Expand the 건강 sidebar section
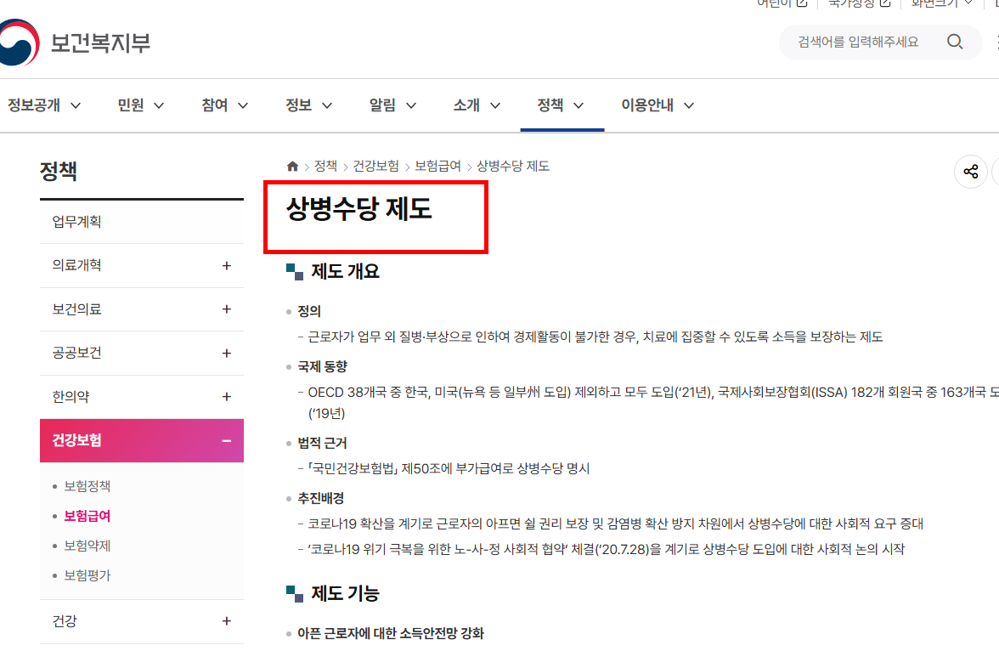Viewport: 999px width, 651px height. pyautogui.click(x=226, y=621)
